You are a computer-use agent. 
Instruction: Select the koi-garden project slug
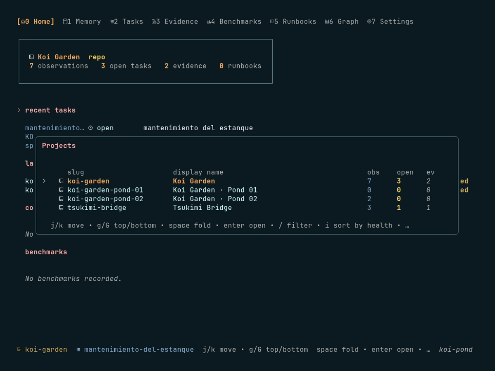[x=88, y=181]
